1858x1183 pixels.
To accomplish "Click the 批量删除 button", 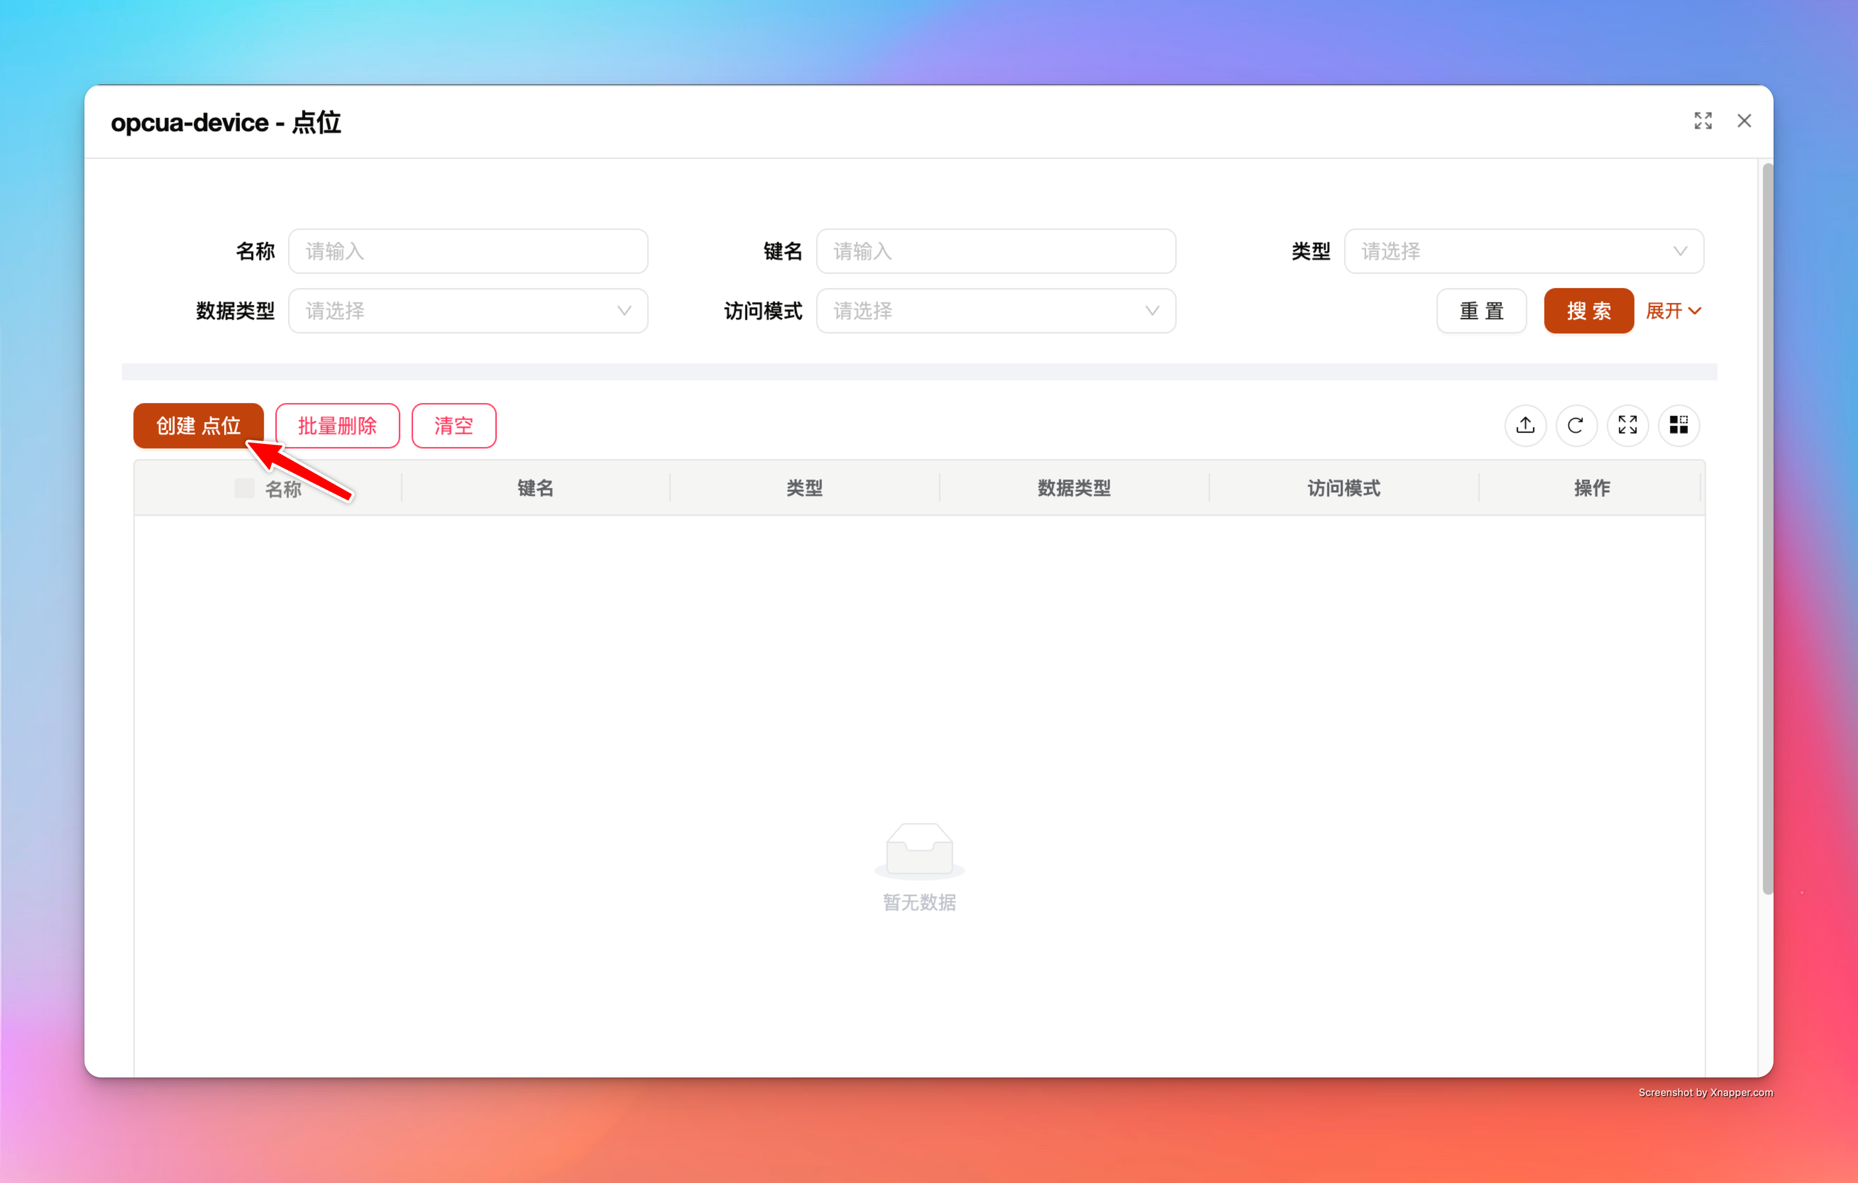I will [x=337, y=426].
